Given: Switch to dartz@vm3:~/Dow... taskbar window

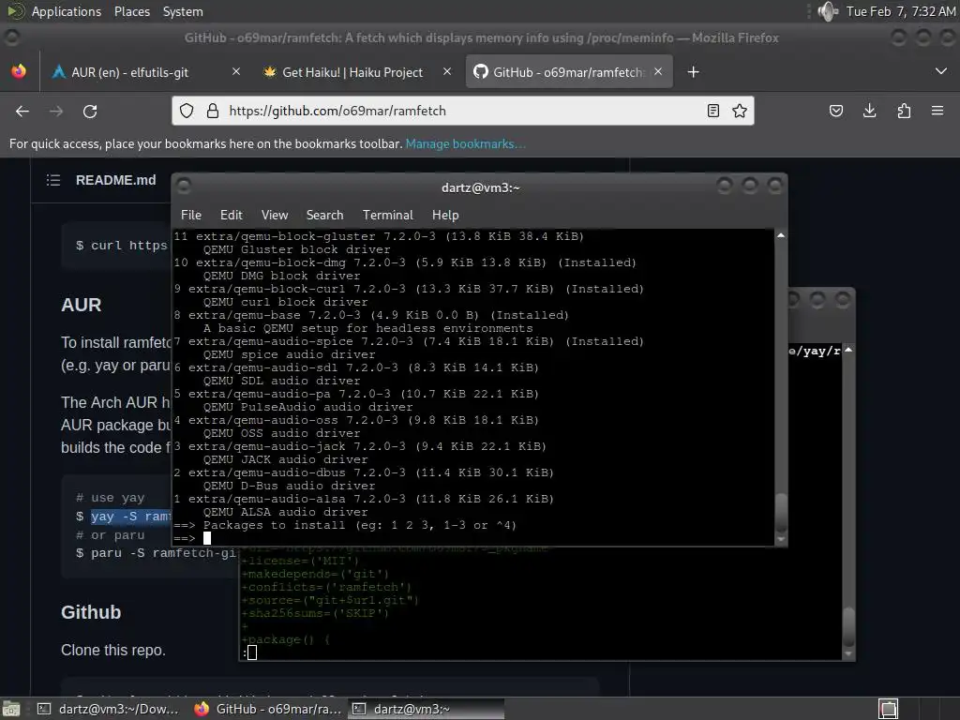Looking at the screenshot, I should [x=109, y=709].
